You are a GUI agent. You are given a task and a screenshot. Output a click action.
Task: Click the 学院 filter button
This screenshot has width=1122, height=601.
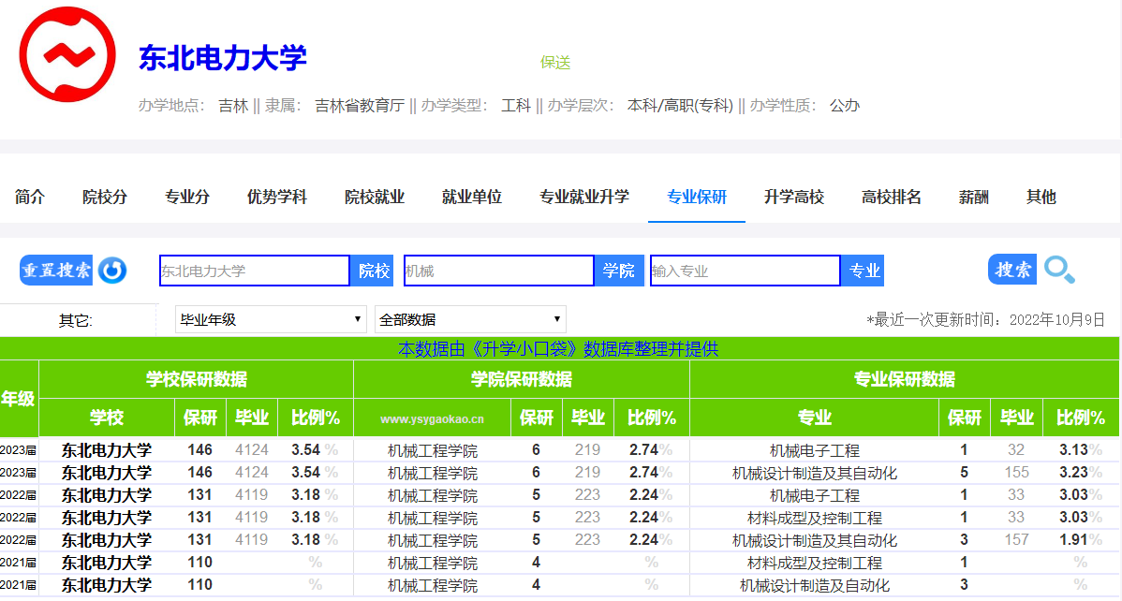click(x=619, y=271)
